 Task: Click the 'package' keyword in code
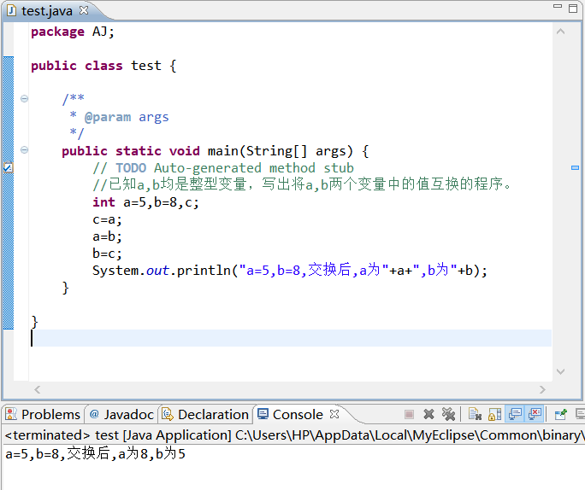click(57, 32)
